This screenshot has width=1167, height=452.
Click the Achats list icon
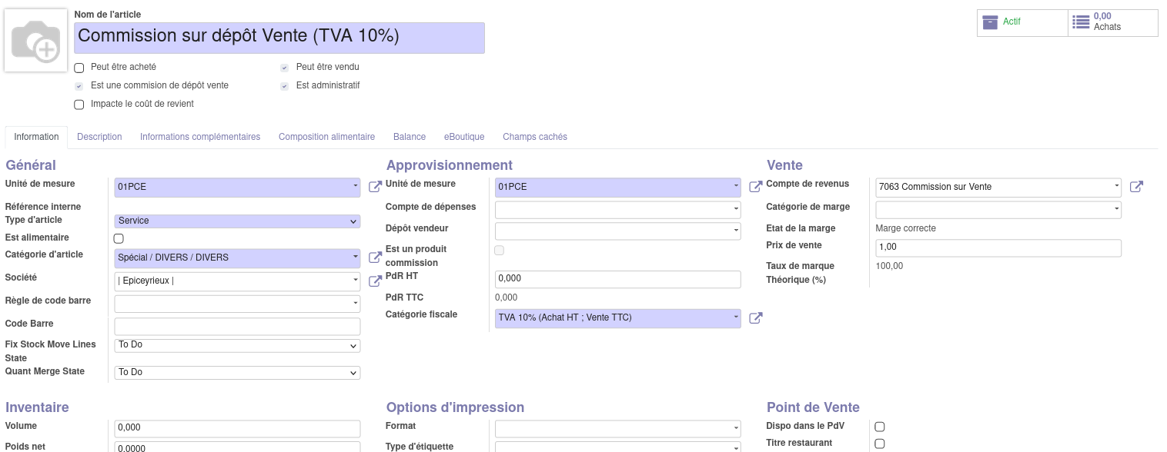[1081, 22]
